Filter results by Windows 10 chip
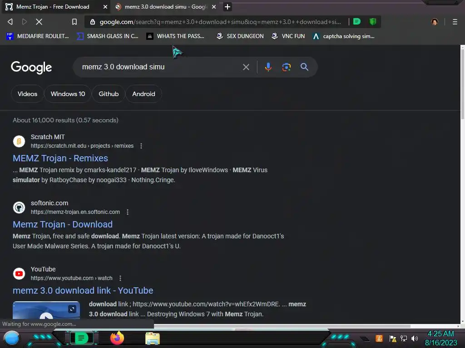The width and height of the screenshot is (465, 348). tap(68, 94)
